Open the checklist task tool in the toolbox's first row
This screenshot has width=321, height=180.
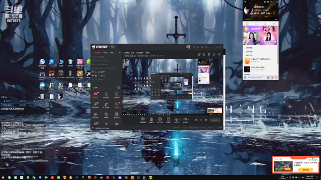tap(116, 95)
